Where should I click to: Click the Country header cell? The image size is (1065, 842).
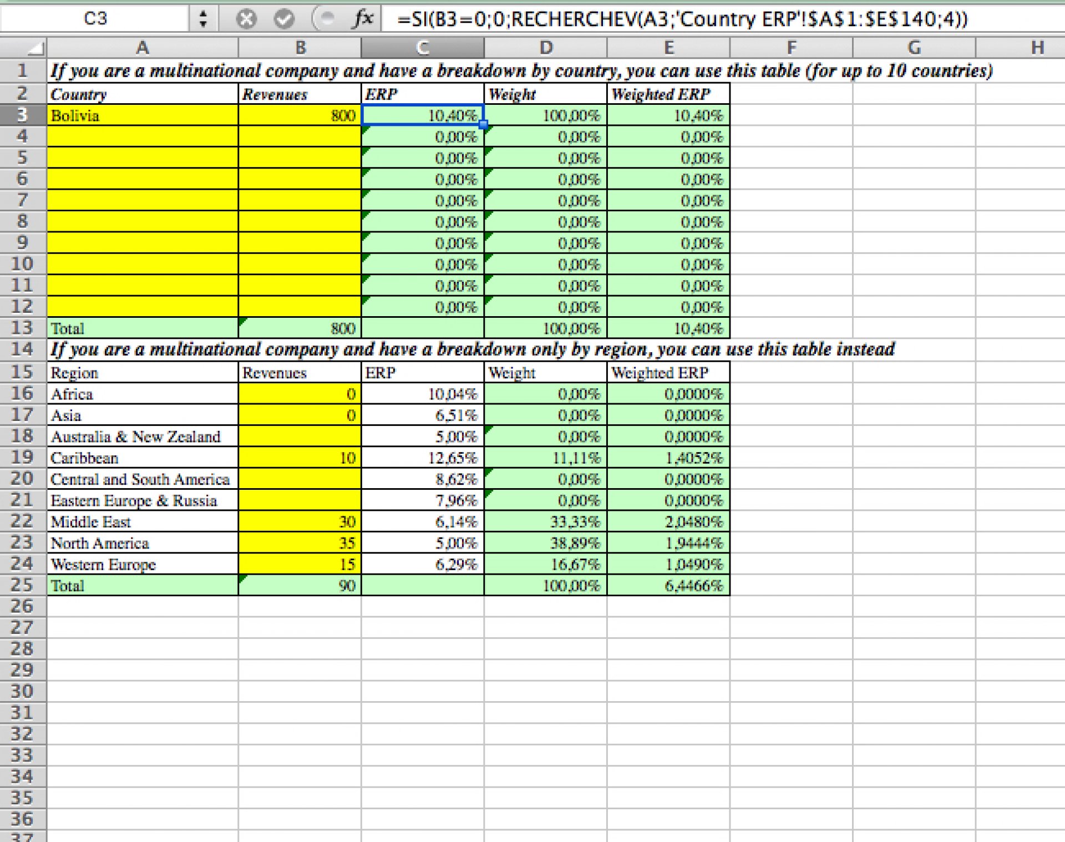coord(143,94)
